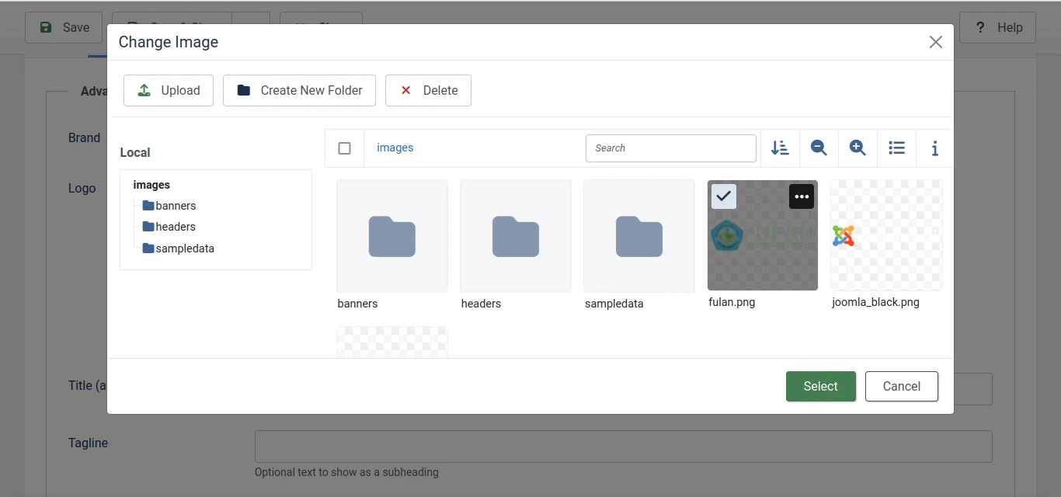Confirm with the Select button
The width and height of the screenshot is (1061, 497).
(821, 386)
